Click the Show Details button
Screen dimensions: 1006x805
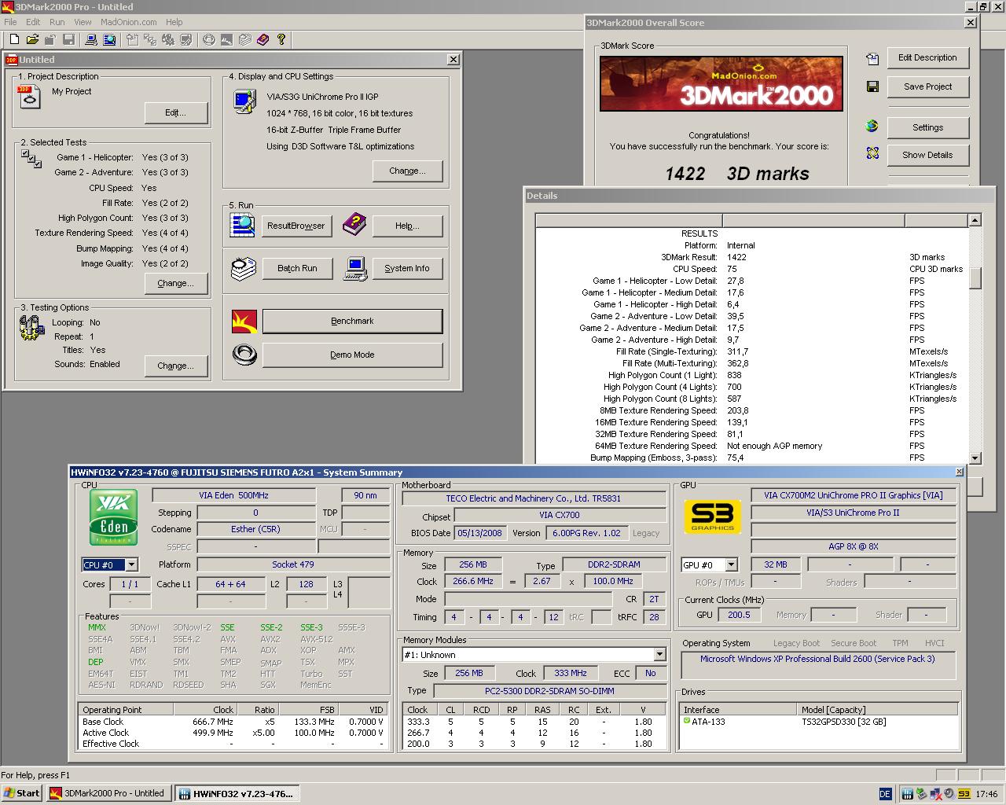(927, 155)
